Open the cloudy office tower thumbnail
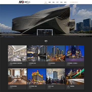This screenshot has height=92, width=92. click(x=56, y=76)
